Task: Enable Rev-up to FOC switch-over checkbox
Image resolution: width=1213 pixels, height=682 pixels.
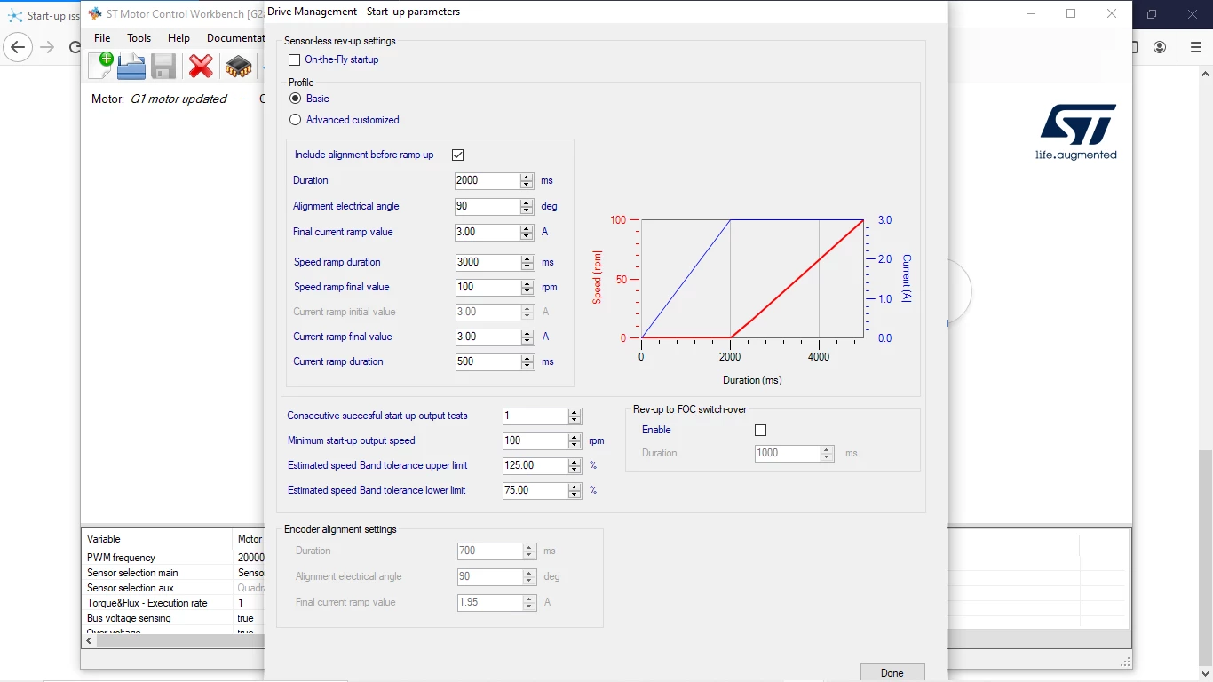Action: (x=760, y=430)
